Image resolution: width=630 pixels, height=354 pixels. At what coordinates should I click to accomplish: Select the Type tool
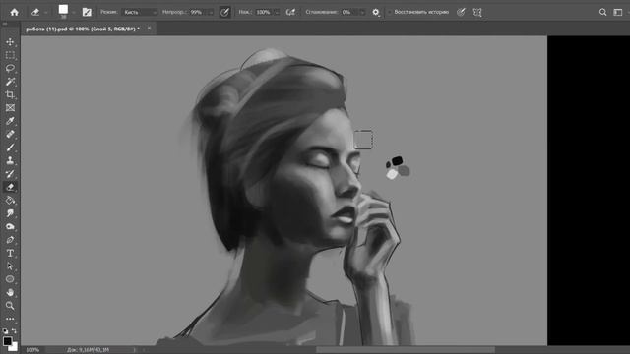click(x=10, y=254)
